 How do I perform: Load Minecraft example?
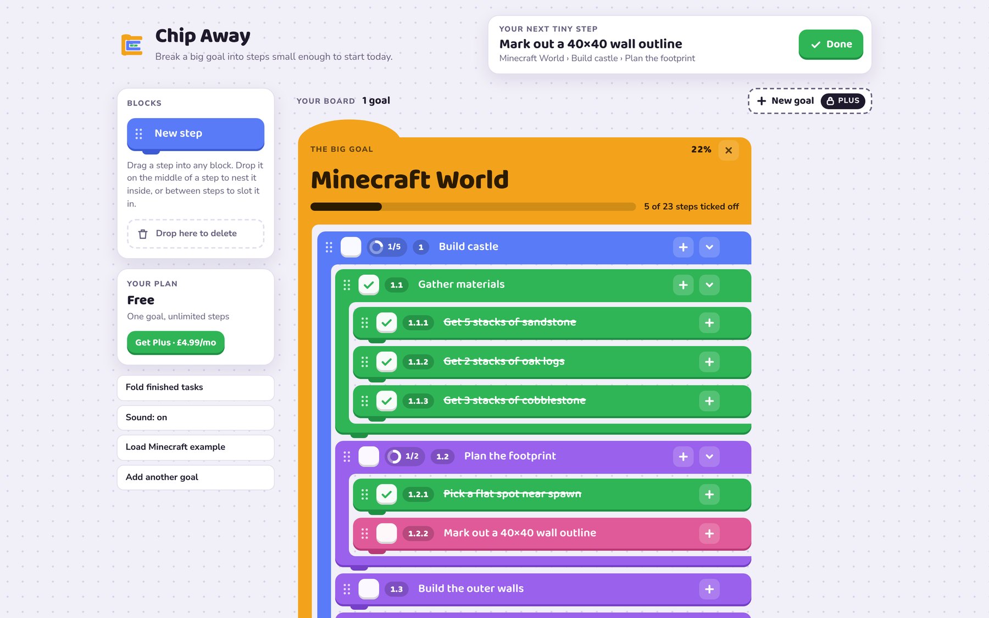pyautogui.click(x=196, y=448)
